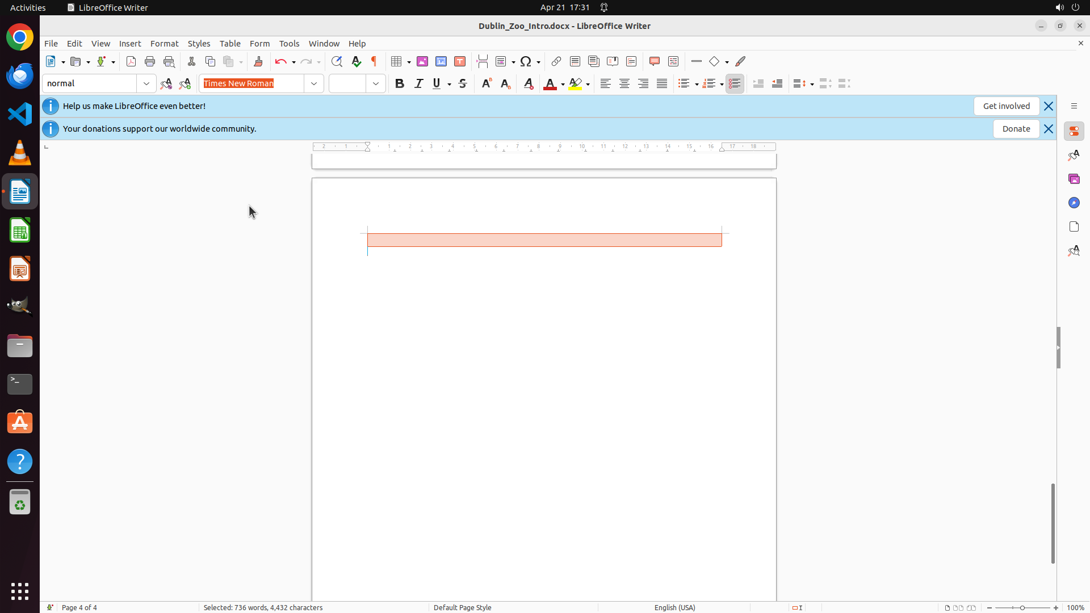Screen dimensions: 1090x613
Task: Toggle Bold formatting
Action: coord(400,83)
